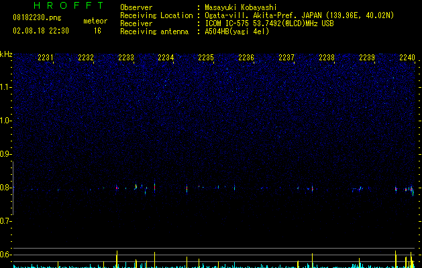Click the 1.0 frequency axis label
Viewport: 422px width, 268px height.
point(6,121)
